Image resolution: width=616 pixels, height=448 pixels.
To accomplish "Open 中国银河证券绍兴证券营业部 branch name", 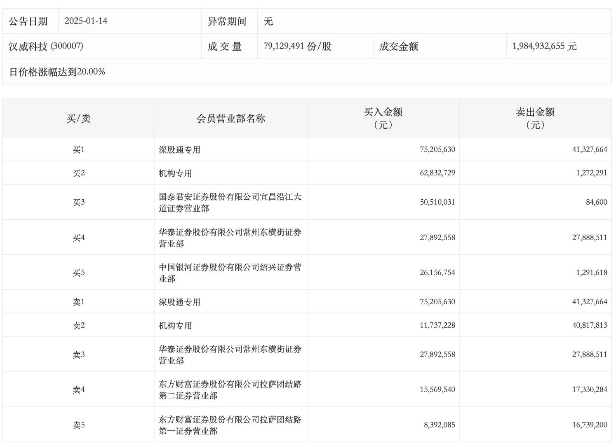I will pos(230,273).
